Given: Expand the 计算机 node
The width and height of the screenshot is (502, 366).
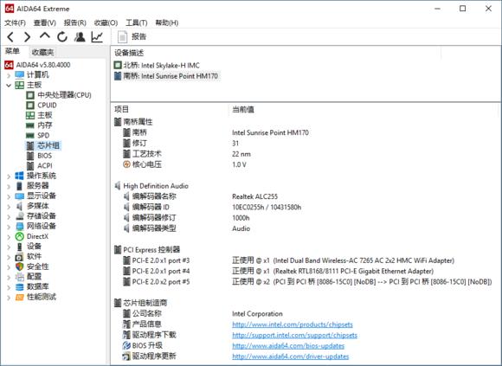Looking at the screenshot, I should coord(9,75).
